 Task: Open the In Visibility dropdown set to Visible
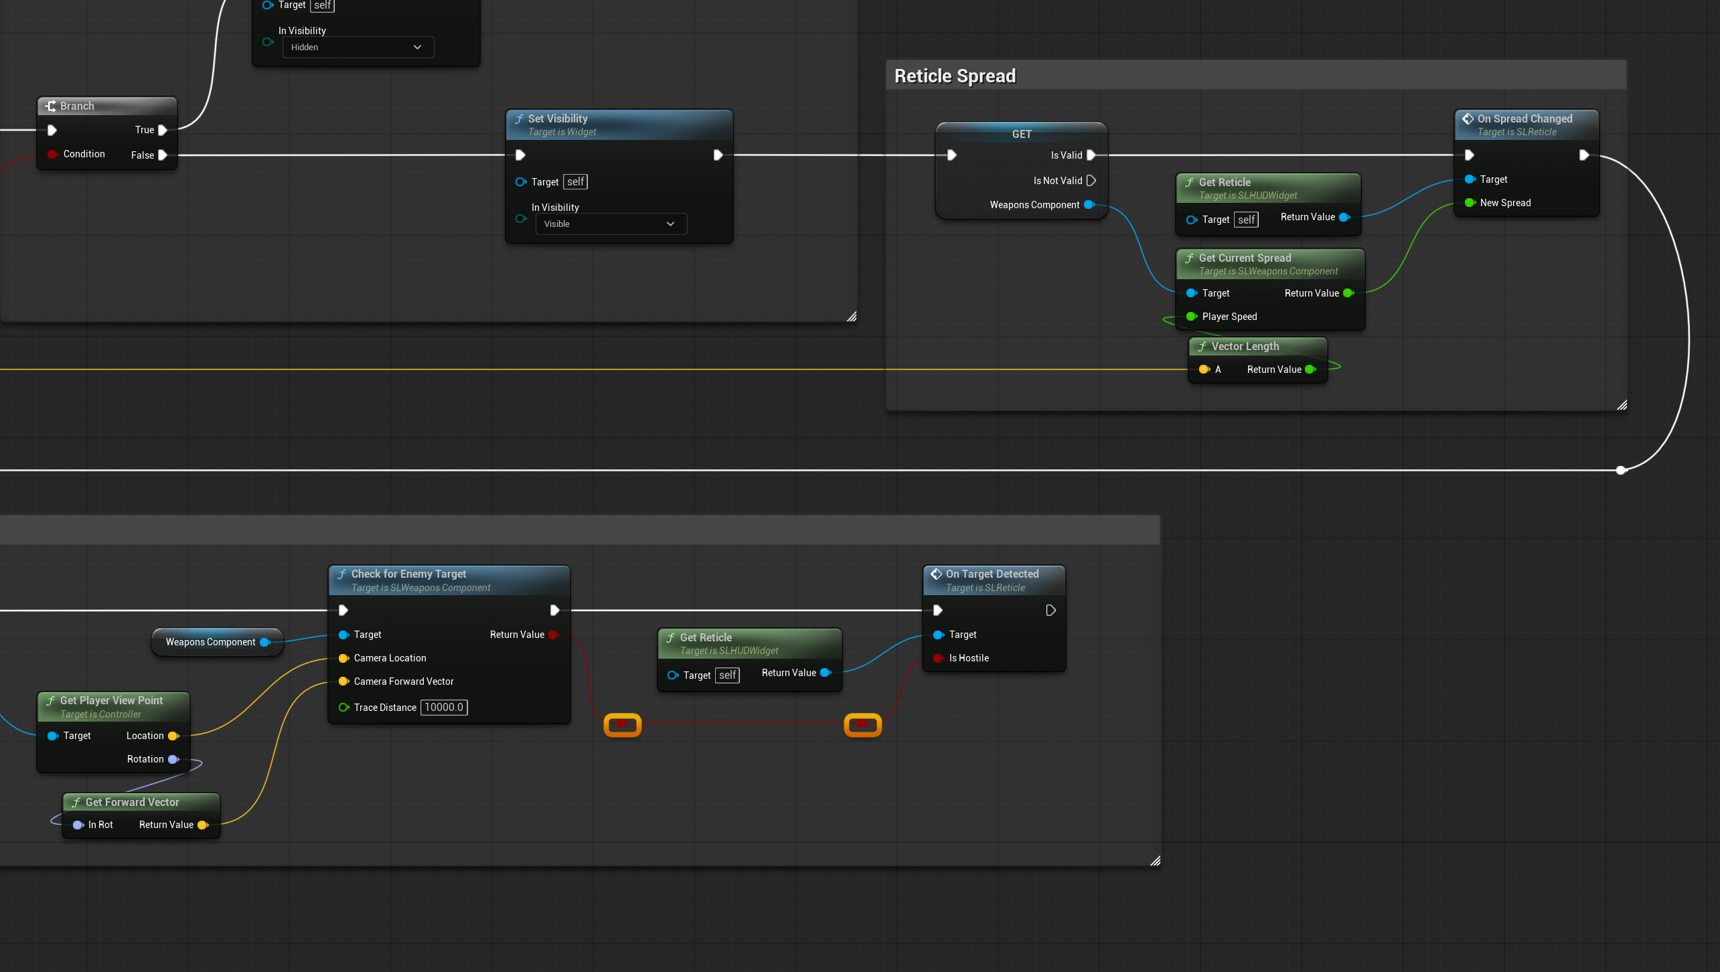point(611,224)
